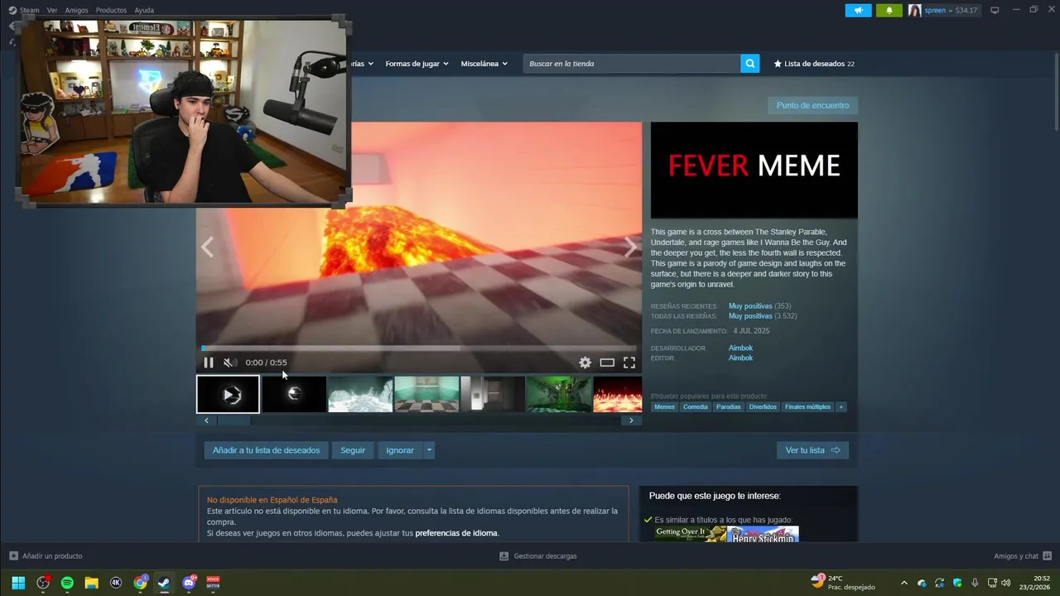Select the checkered floor room thumbnail
The image size is (1060, 596).
click(426, 394)
